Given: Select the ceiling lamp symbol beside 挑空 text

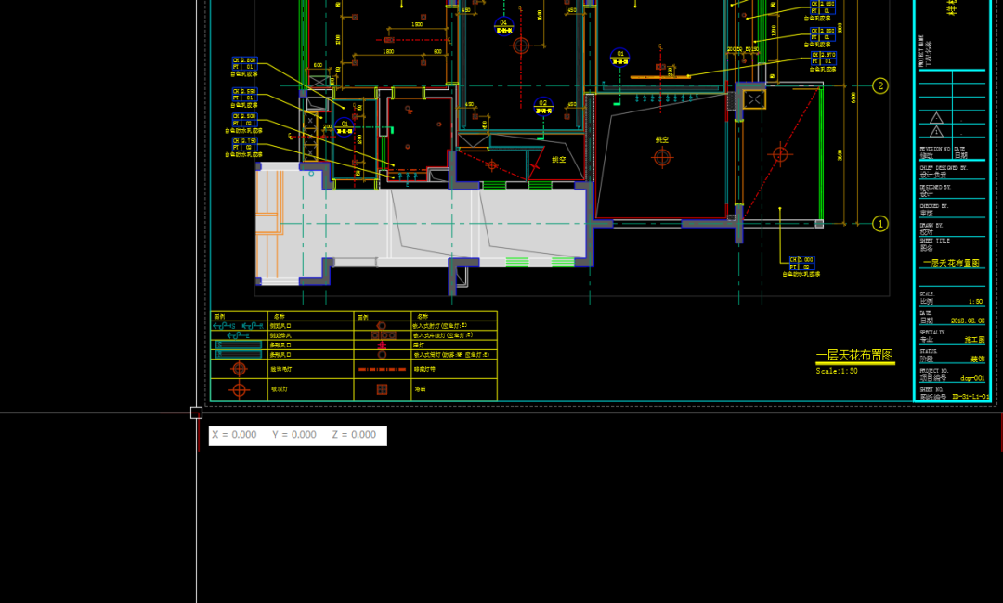Looking at the screenshot, I should [662, 157].
